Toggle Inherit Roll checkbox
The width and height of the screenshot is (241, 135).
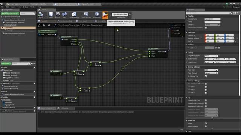206,93
